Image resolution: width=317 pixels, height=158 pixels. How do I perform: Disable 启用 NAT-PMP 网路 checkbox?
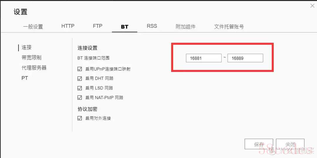(x=80, y=98)
